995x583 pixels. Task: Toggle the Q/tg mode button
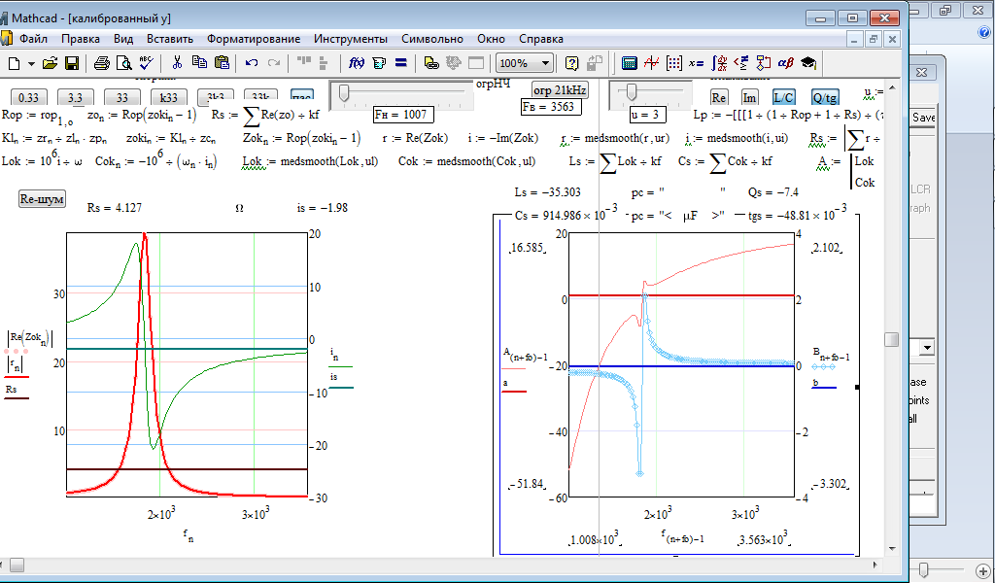pos(824,97)
